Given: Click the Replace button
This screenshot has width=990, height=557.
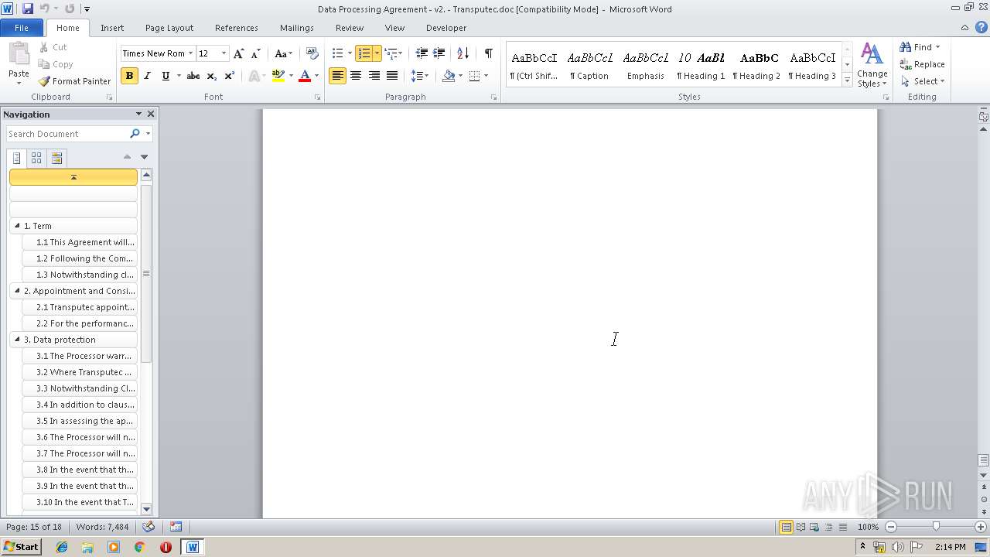Looking at the screenshot, I should point(922,64).
